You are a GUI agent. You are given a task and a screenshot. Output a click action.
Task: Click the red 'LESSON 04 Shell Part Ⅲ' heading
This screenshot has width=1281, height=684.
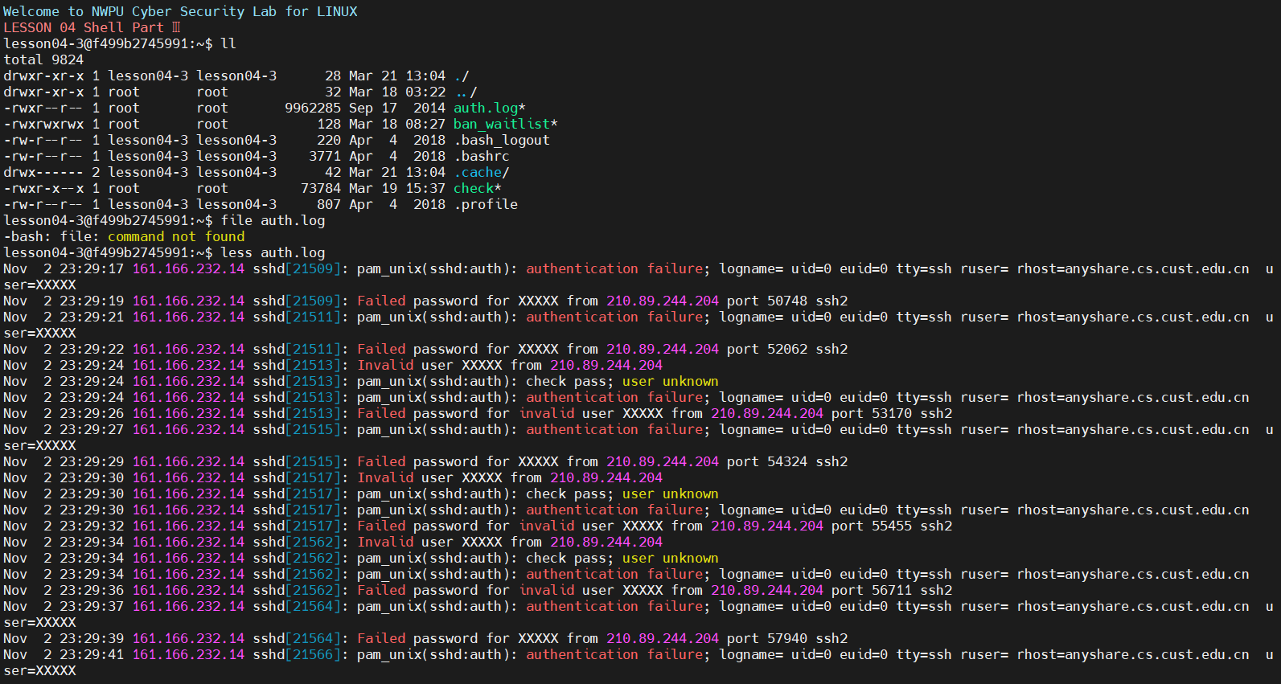tap(92, 27)
